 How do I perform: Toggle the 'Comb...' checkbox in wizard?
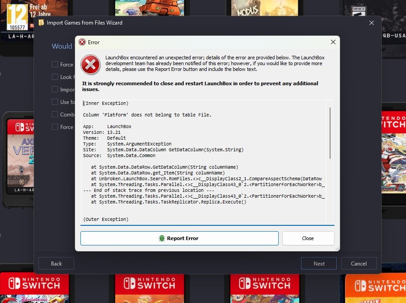(55, 114)
